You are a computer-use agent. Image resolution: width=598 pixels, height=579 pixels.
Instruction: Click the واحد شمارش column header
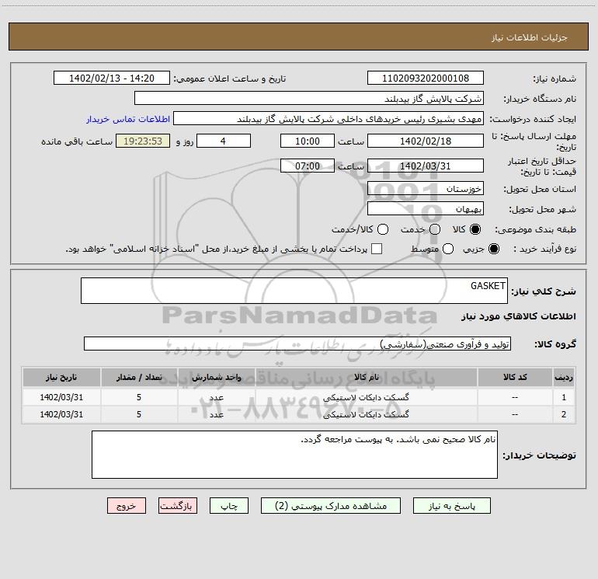(x=216, y=378)
